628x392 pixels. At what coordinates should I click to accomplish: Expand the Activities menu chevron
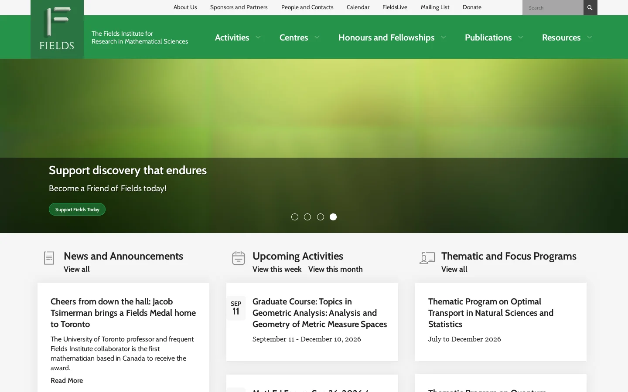point(258,37)
